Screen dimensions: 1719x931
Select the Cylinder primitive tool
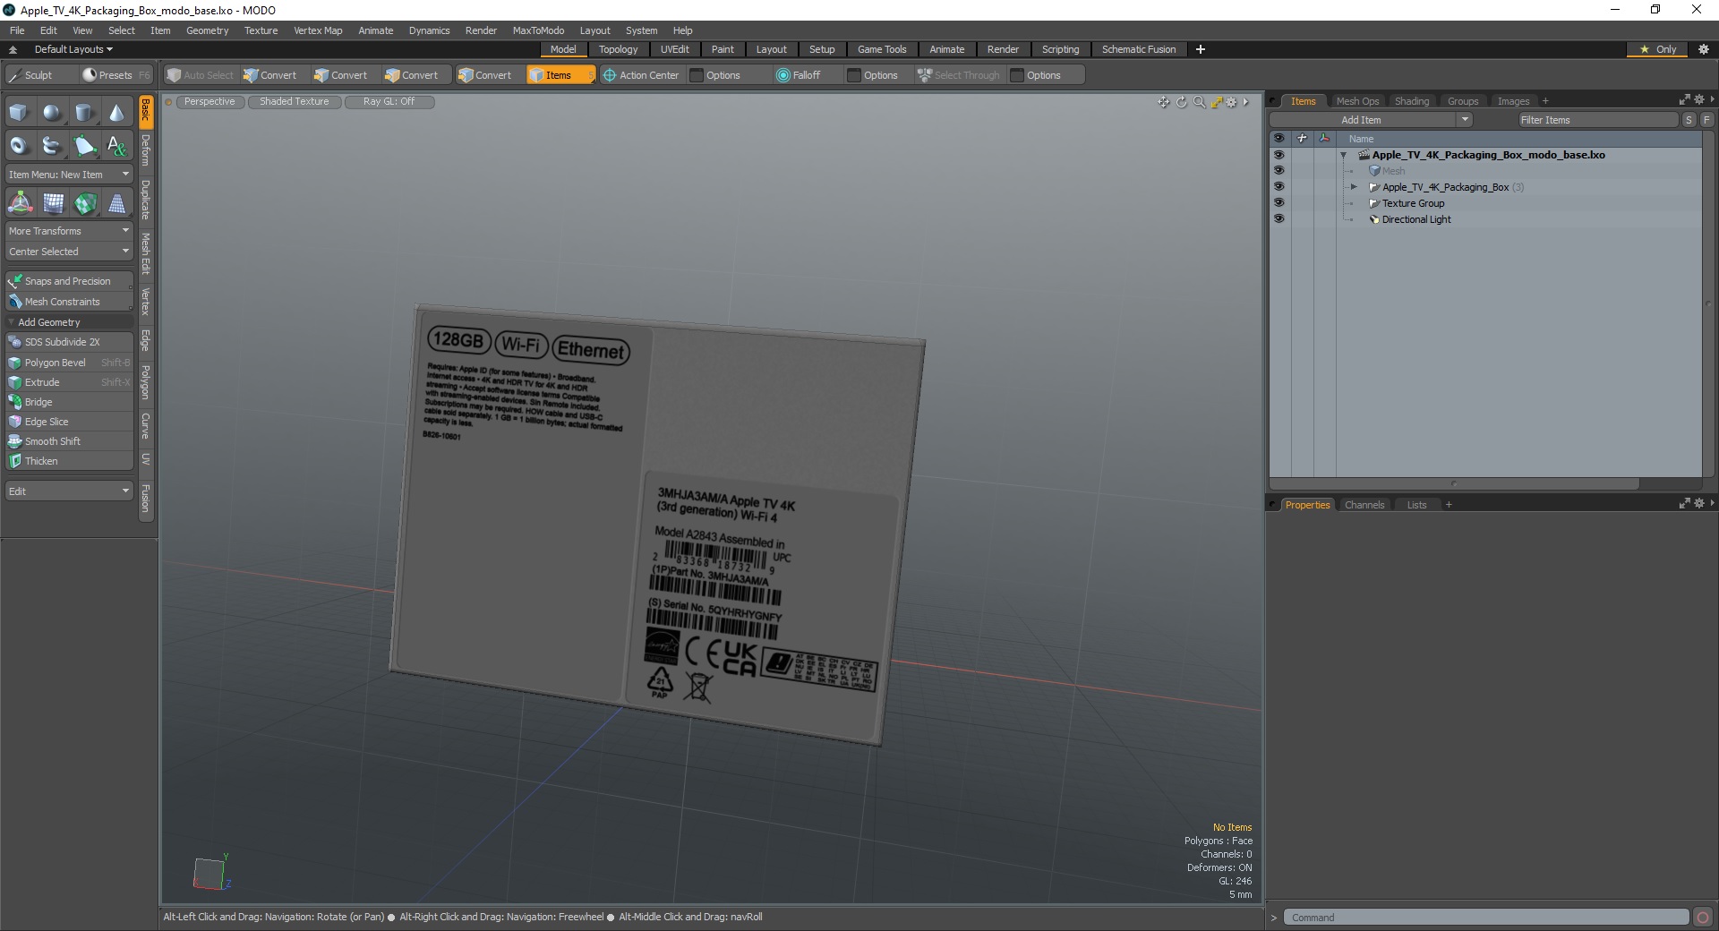coord(84,113)
